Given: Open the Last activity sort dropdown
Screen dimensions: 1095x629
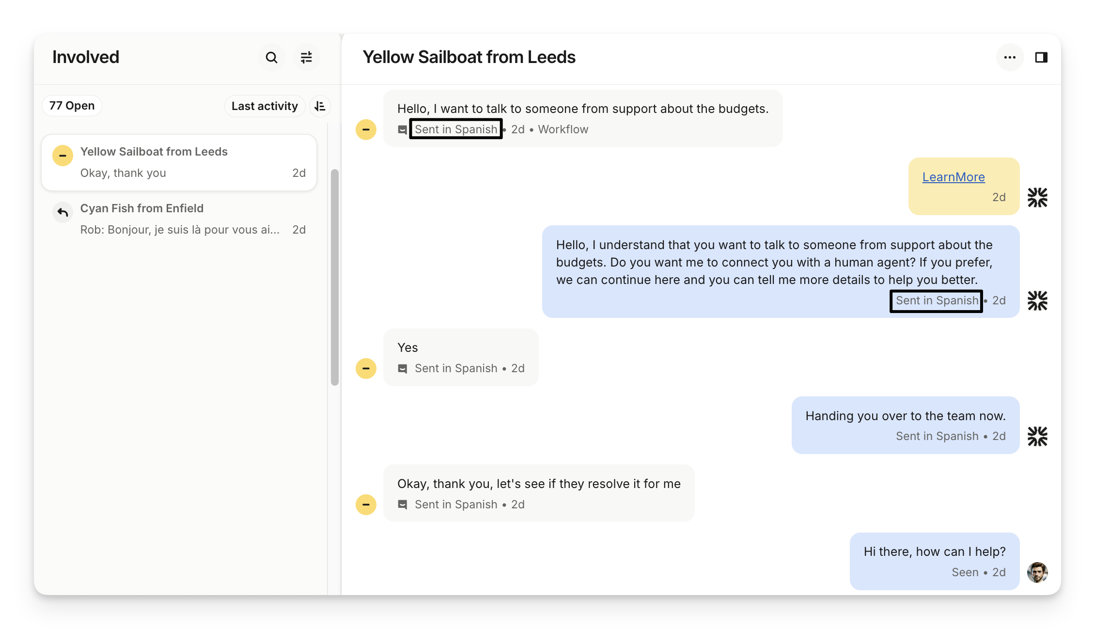Looking at the screenshot, I should 265,106.
